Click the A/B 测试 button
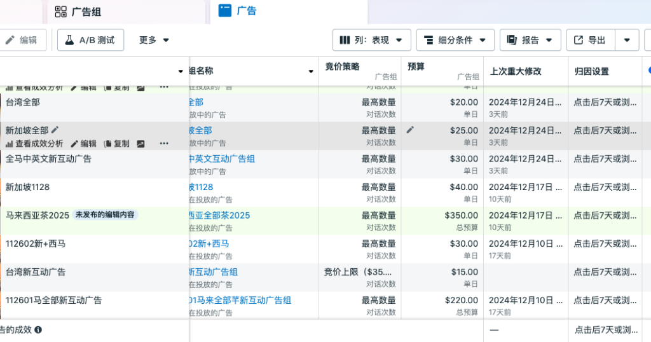This screenshot has width=651, height=342. [90, 40]
